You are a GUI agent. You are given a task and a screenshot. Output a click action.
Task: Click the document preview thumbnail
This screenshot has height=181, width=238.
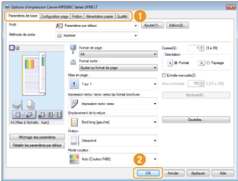[34, 74]
